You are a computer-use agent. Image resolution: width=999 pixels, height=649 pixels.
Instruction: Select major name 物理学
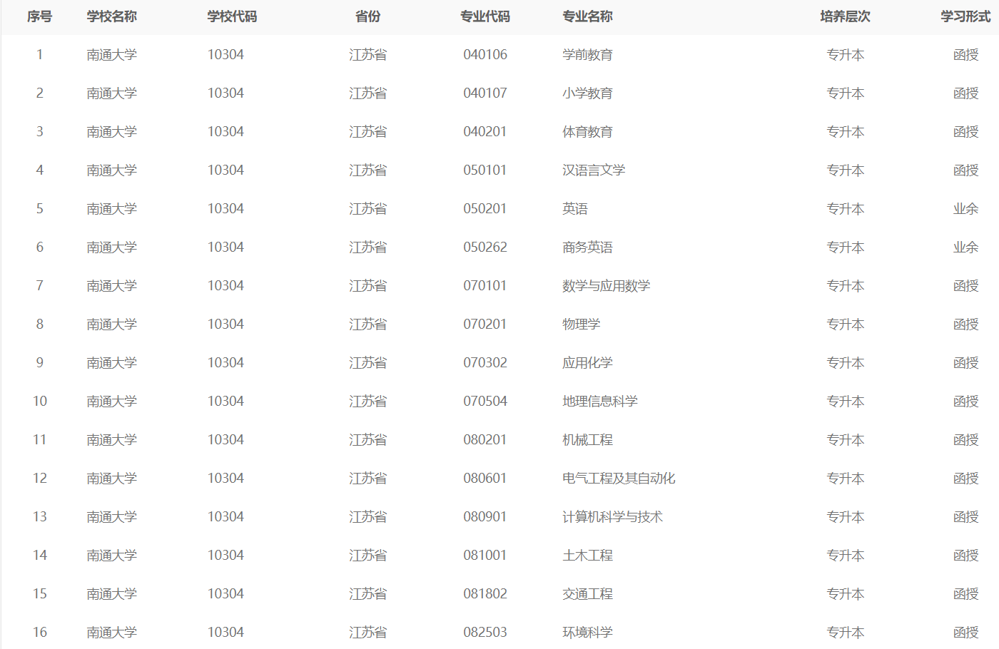point(582,324)
